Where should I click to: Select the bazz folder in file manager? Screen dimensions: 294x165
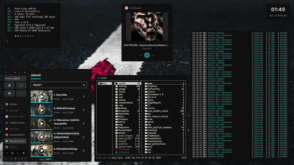click(x=105, y=83)
